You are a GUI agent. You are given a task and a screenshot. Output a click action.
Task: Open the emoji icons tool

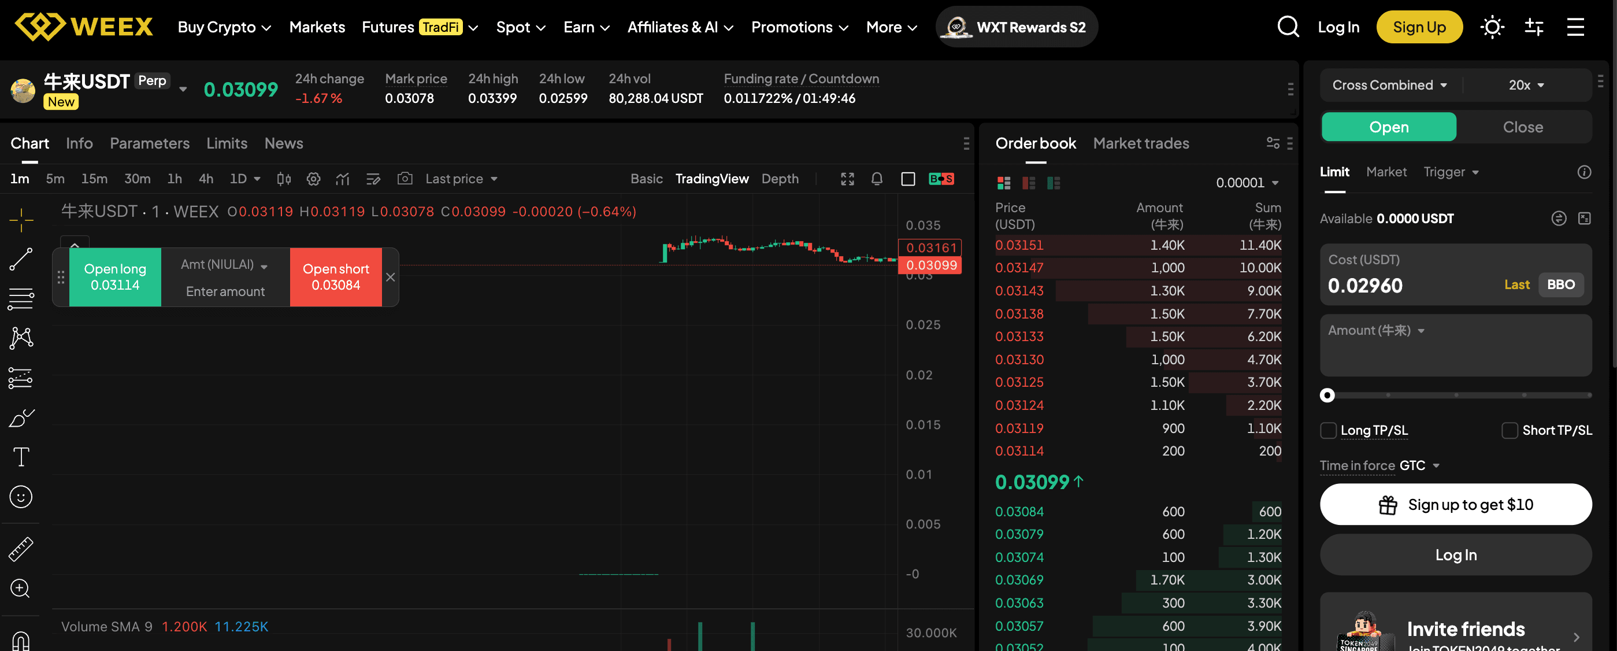[x=21, y=497]
